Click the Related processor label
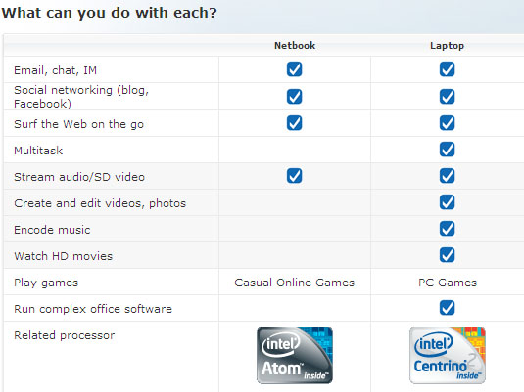This screenshot has height=392, width=524. [65, 335]
